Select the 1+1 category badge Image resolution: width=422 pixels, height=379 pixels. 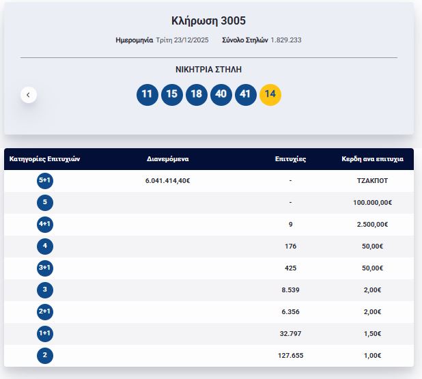[45, 334]
